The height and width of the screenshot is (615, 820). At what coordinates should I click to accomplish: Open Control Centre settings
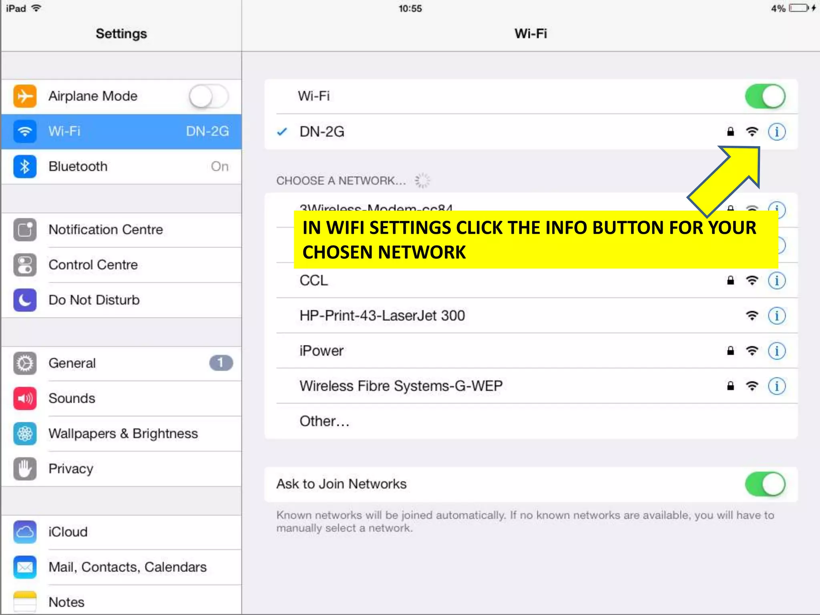click(121, 265)
